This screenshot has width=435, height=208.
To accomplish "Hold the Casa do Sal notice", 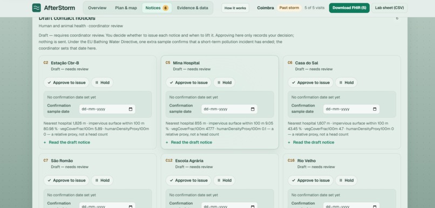I will coord(346,83).
